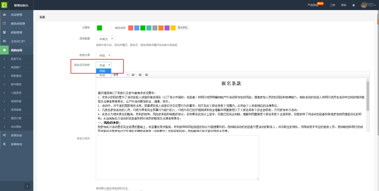Select 关闭 option in open dropdown list
This screenshot has width=379, height=191.
103,75
